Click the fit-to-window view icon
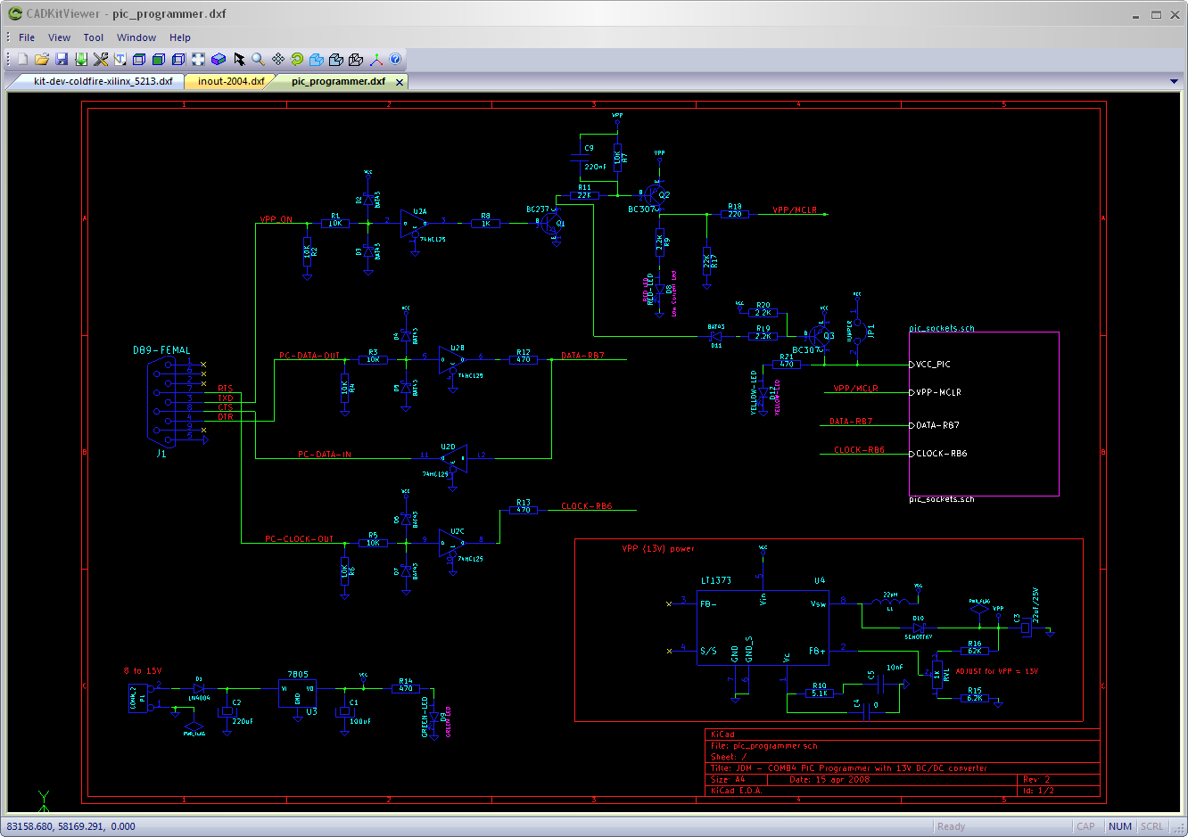The width and height of the screenshot is (1188, 837). click(197, 59)
